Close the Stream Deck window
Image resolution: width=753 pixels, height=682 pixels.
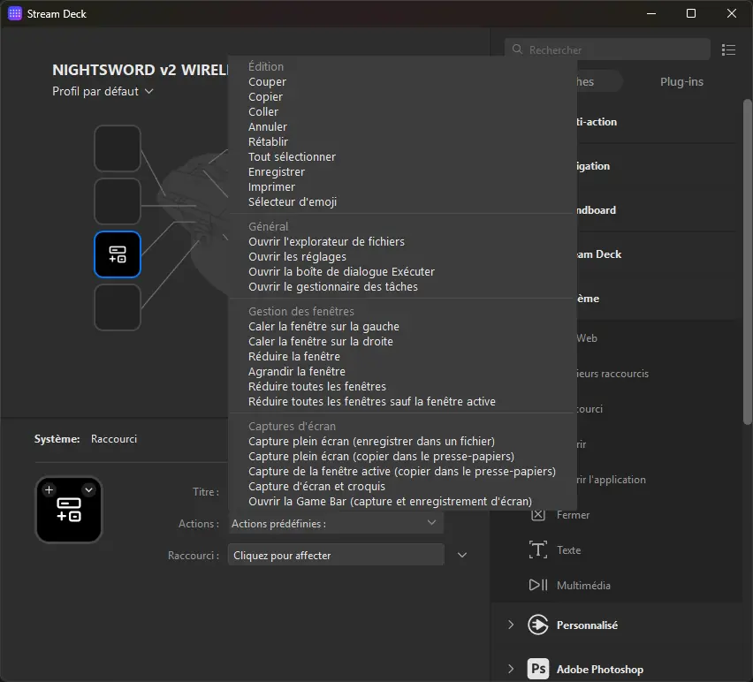(x=731, y=13)
